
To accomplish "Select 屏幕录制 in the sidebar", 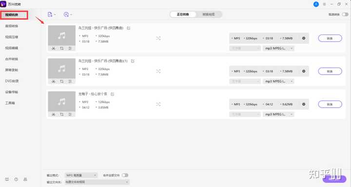I will coord(12,70).
